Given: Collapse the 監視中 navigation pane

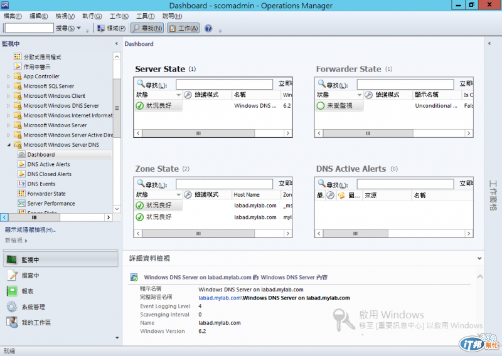Looking at the screenshot, I should coord(117,43).
